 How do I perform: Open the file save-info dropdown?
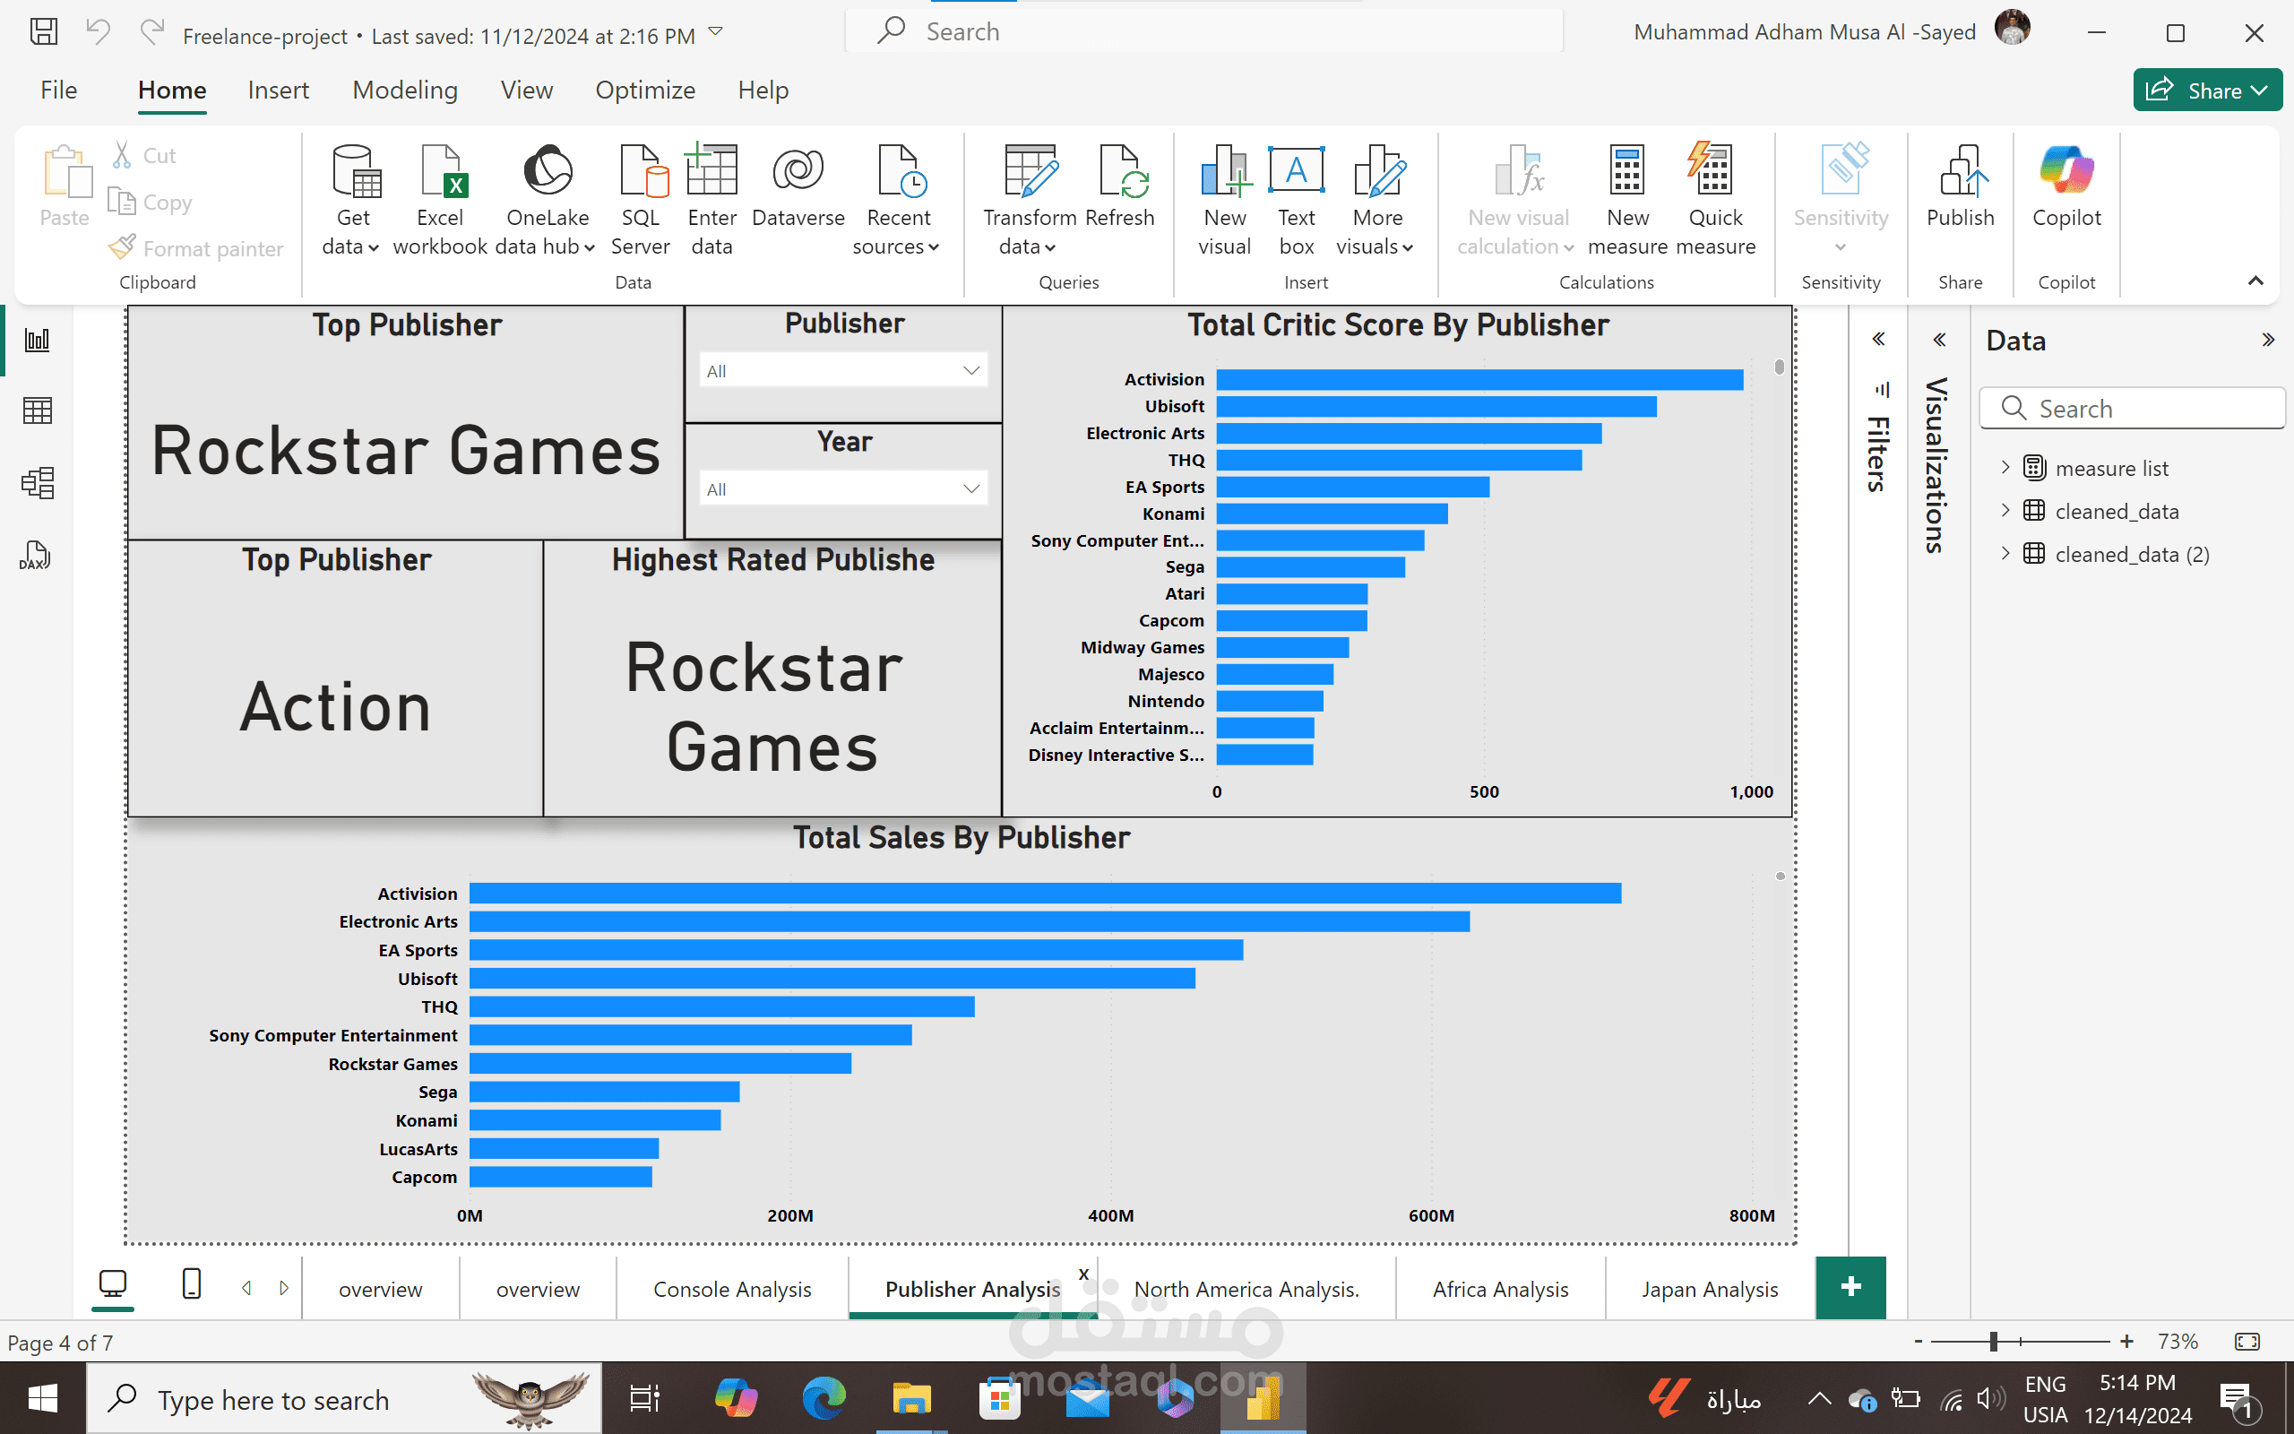pos(717,32)
